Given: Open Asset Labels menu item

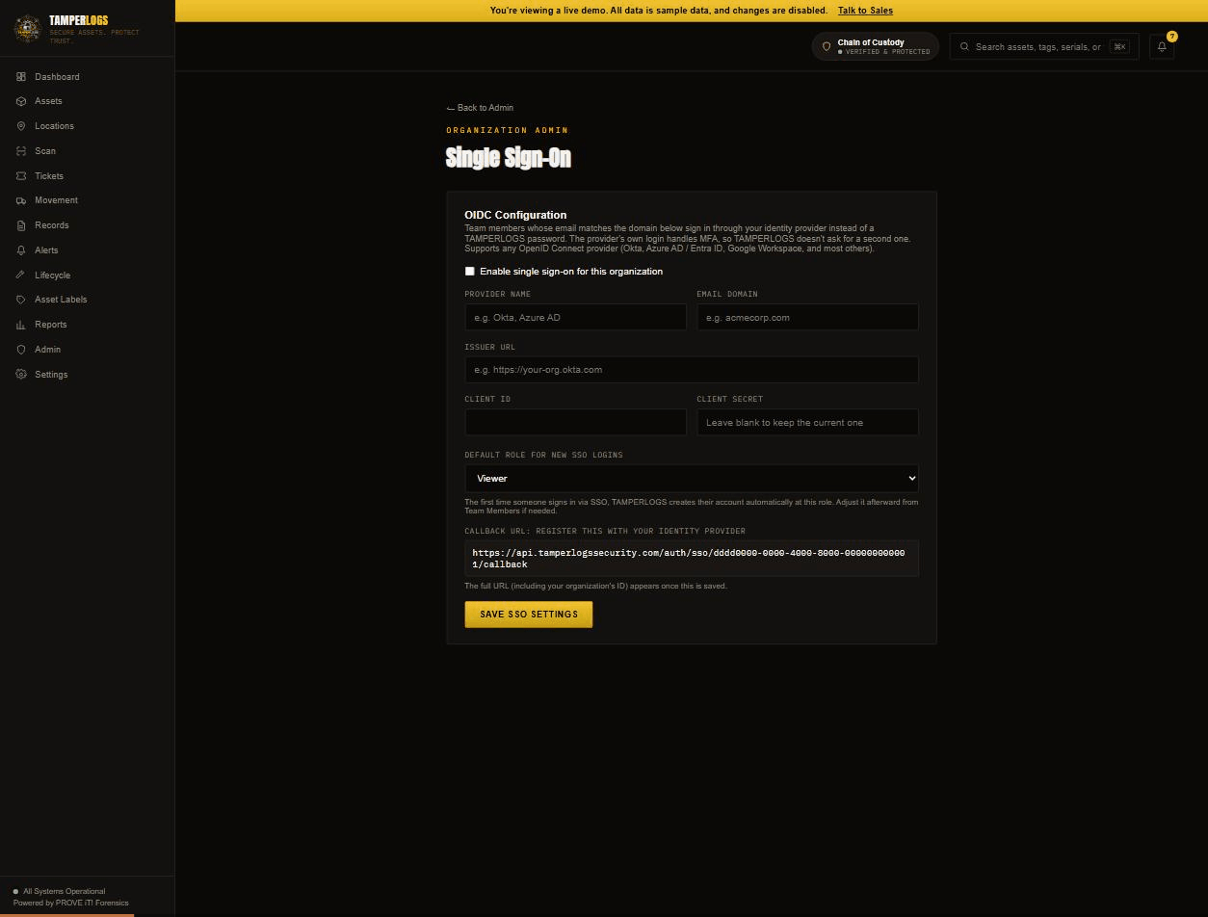Looking at the screenshot, I should coord(87,300).
